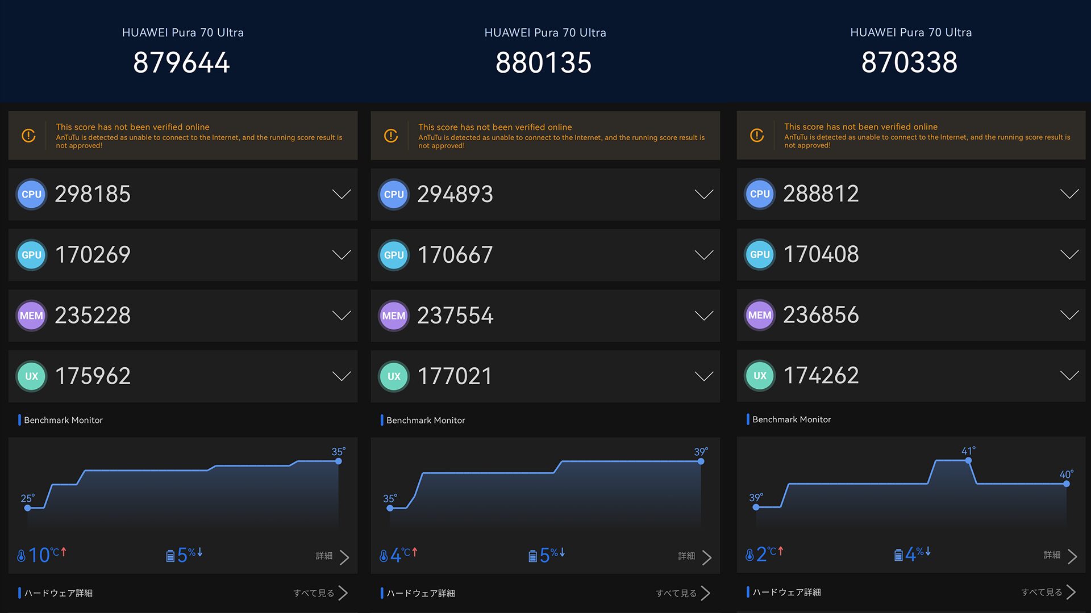Image resolution: width=1091 pixels, height=613 pixels.
Task: Click the GPU icon showing score 170667
Action: (x=394, y=255)
